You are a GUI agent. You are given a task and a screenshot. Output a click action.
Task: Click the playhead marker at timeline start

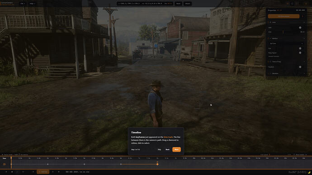11,158
